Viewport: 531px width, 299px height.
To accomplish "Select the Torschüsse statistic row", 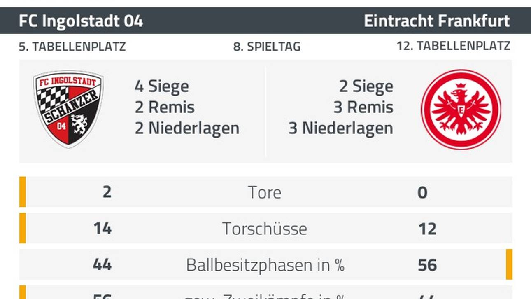I will 265,228.
